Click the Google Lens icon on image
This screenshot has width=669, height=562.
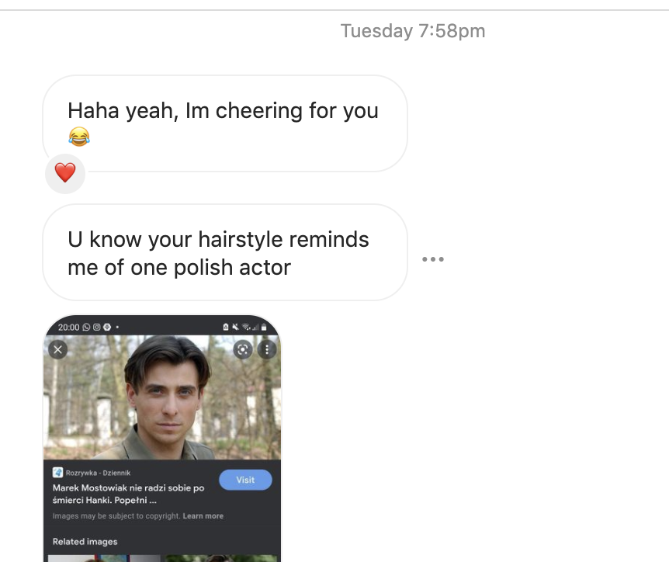[243, 350]
